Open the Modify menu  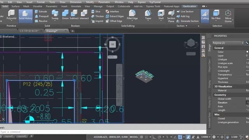90,2
